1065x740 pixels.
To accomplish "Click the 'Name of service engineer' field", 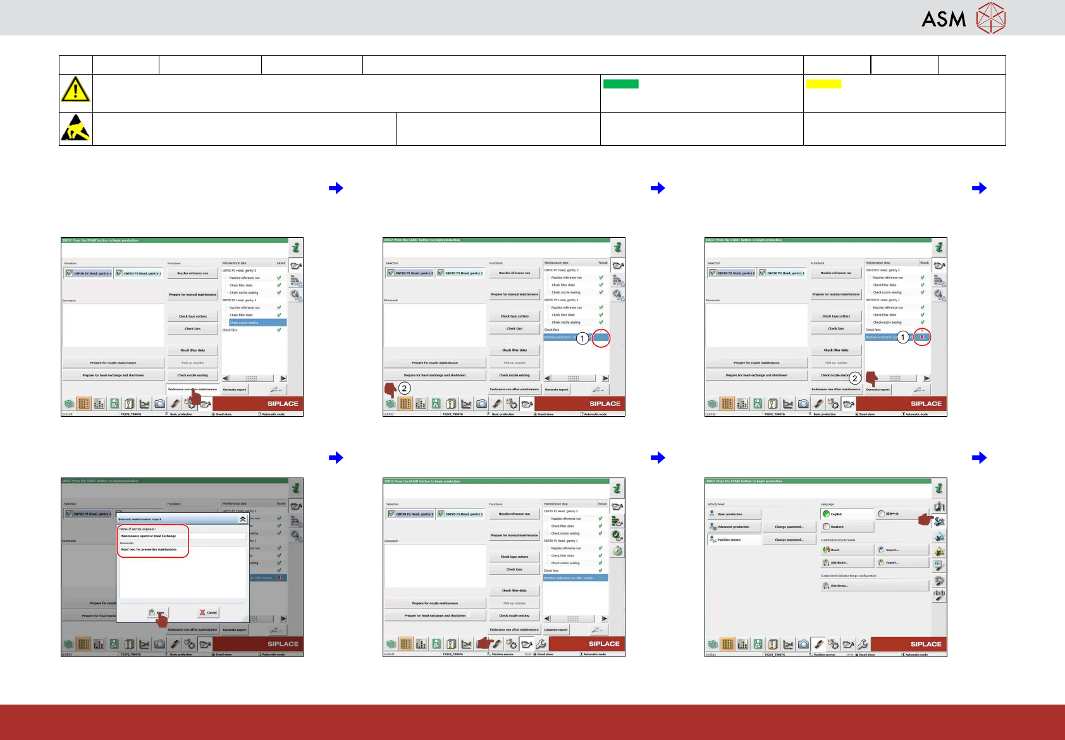I will (x=182, y=536).
